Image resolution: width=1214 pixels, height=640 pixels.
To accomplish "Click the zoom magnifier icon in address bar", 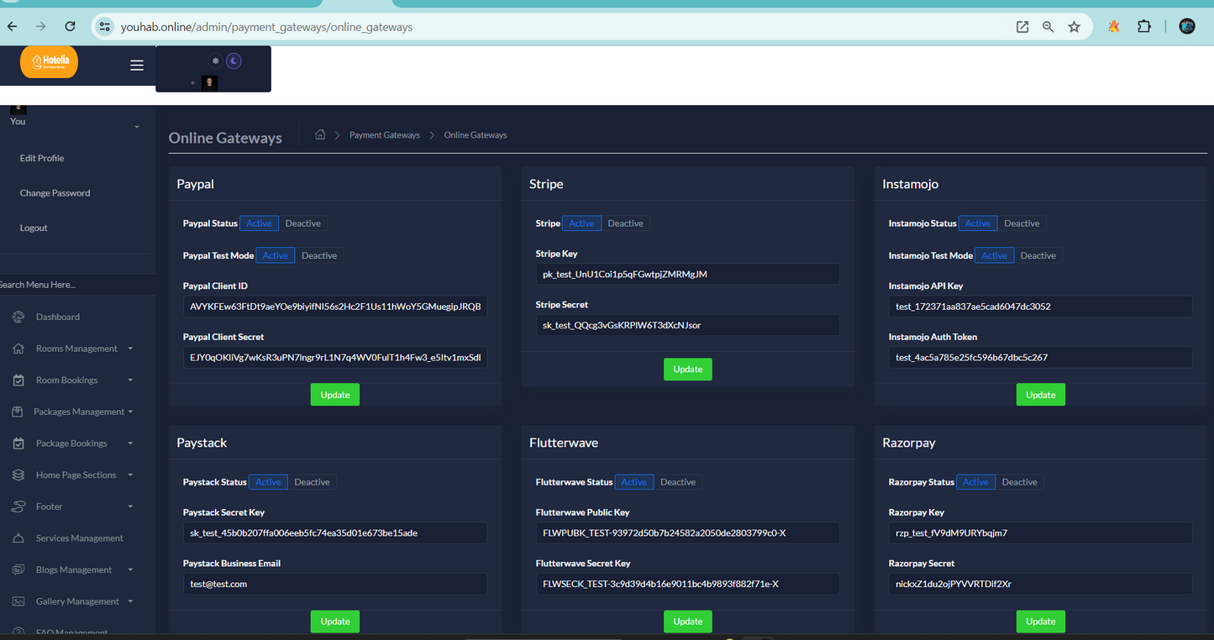I will click(x=1048, y=27).
